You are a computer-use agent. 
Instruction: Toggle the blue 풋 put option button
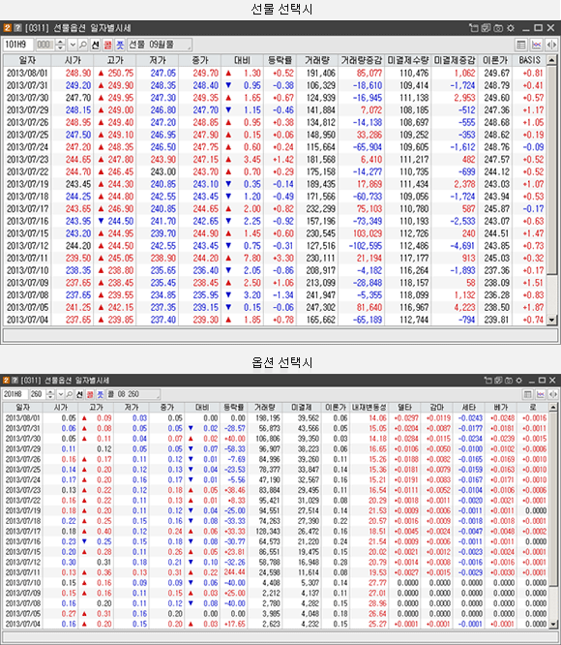[x=120, y=45]
